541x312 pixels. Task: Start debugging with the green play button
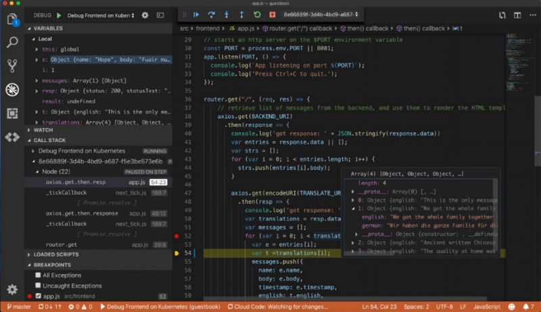(59, 15)
